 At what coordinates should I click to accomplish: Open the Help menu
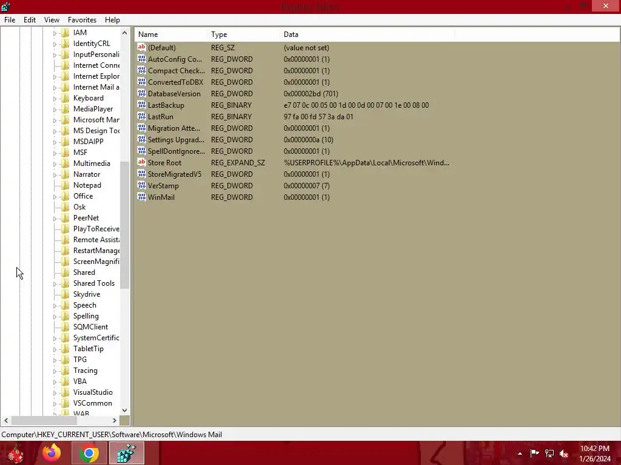(112, 20)
